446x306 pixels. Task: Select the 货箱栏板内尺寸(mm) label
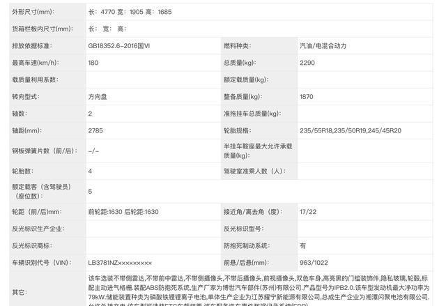coord(43,29)
